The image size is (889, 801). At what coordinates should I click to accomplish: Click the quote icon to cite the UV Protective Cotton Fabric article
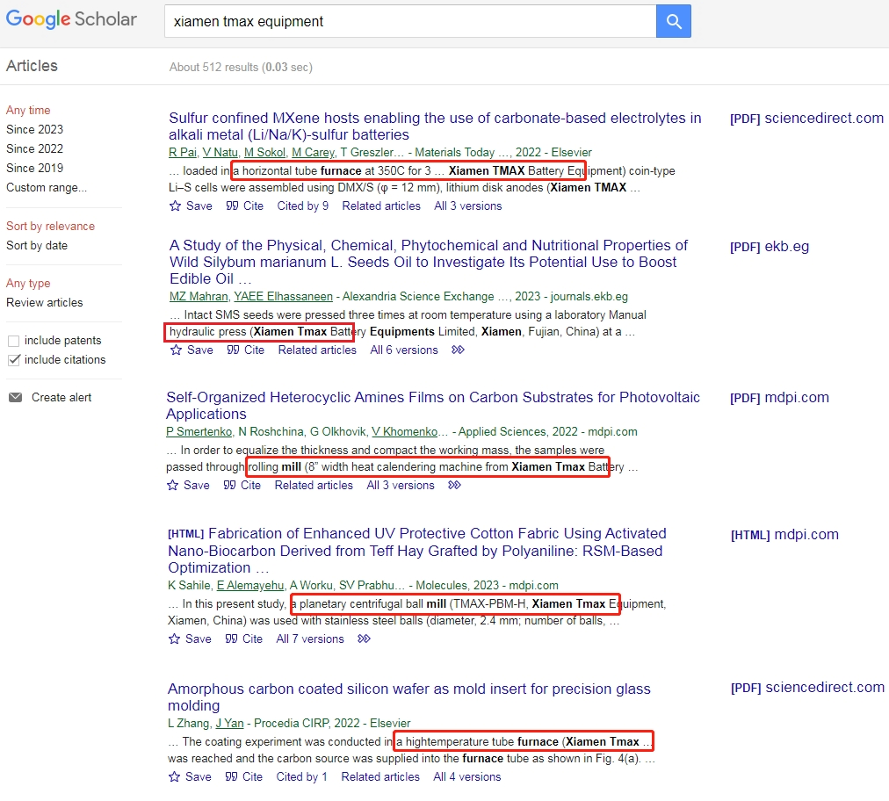pyautogui.click(x=231, y=639)
